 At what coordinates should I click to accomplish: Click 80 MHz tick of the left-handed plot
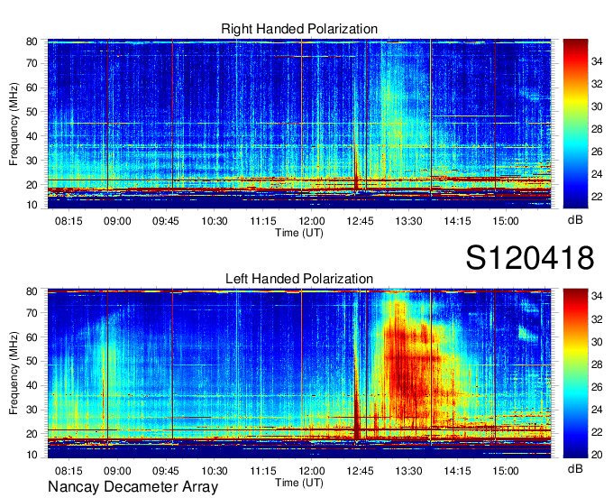[x=32, y=291]
